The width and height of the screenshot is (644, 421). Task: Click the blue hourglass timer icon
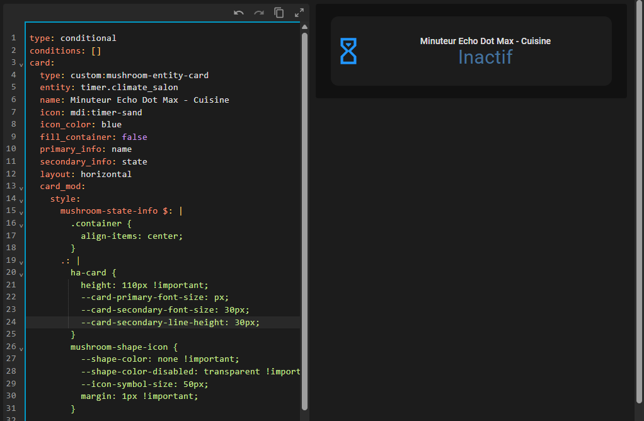tap(348, 51)
